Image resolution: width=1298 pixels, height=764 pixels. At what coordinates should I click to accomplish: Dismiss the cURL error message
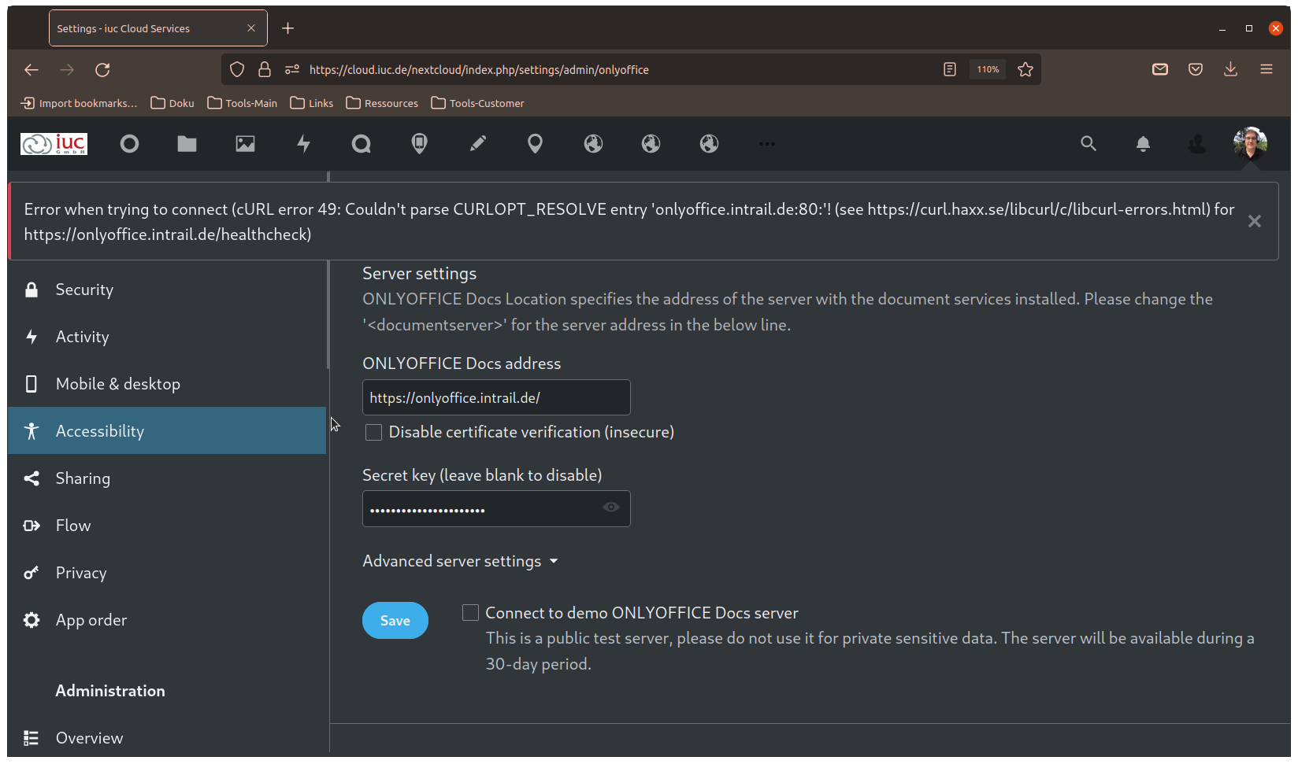1254,221
